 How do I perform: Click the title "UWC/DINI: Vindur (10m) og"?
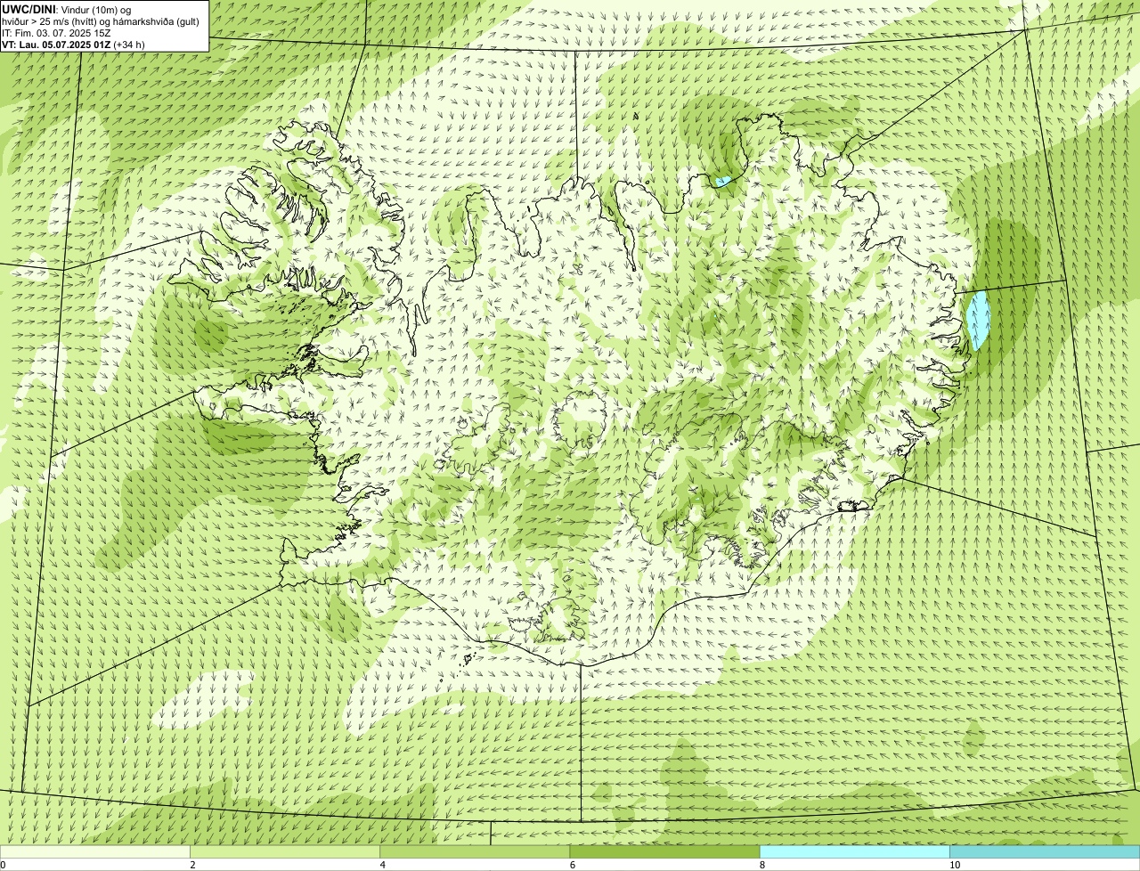tap(67, 9)
